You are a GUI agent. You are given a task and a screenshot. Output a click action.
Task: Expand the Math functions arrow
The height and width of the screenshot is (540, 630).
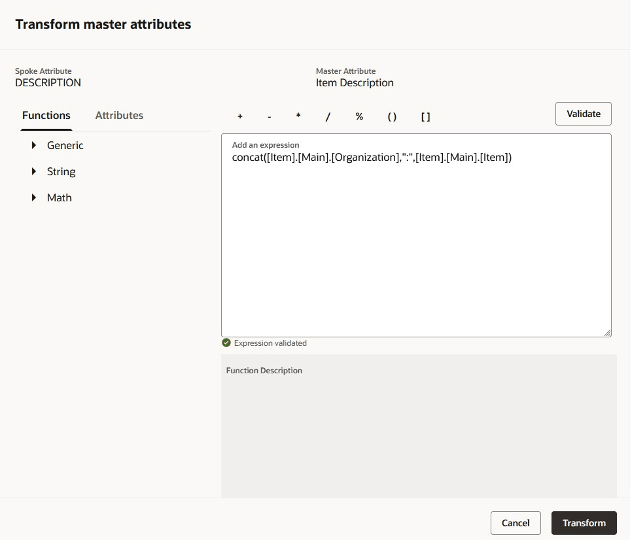point(34,197)
